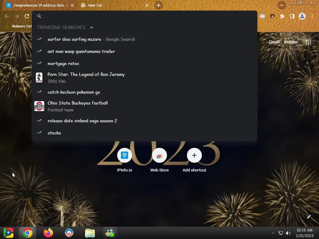Image resolution: width=319 pixels, height=239 pixels.
Task: Open File Explorer folder on taskbar
Action: click(x=90, y=233)
